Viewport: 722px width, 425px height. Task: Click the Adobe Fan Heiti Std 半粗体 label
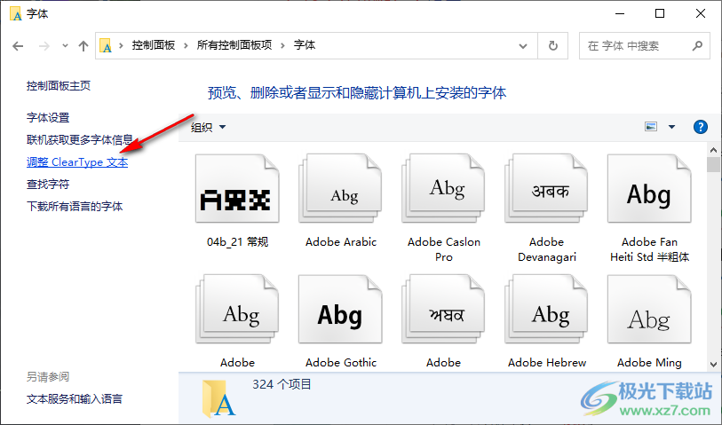click(x=650, y=249)
